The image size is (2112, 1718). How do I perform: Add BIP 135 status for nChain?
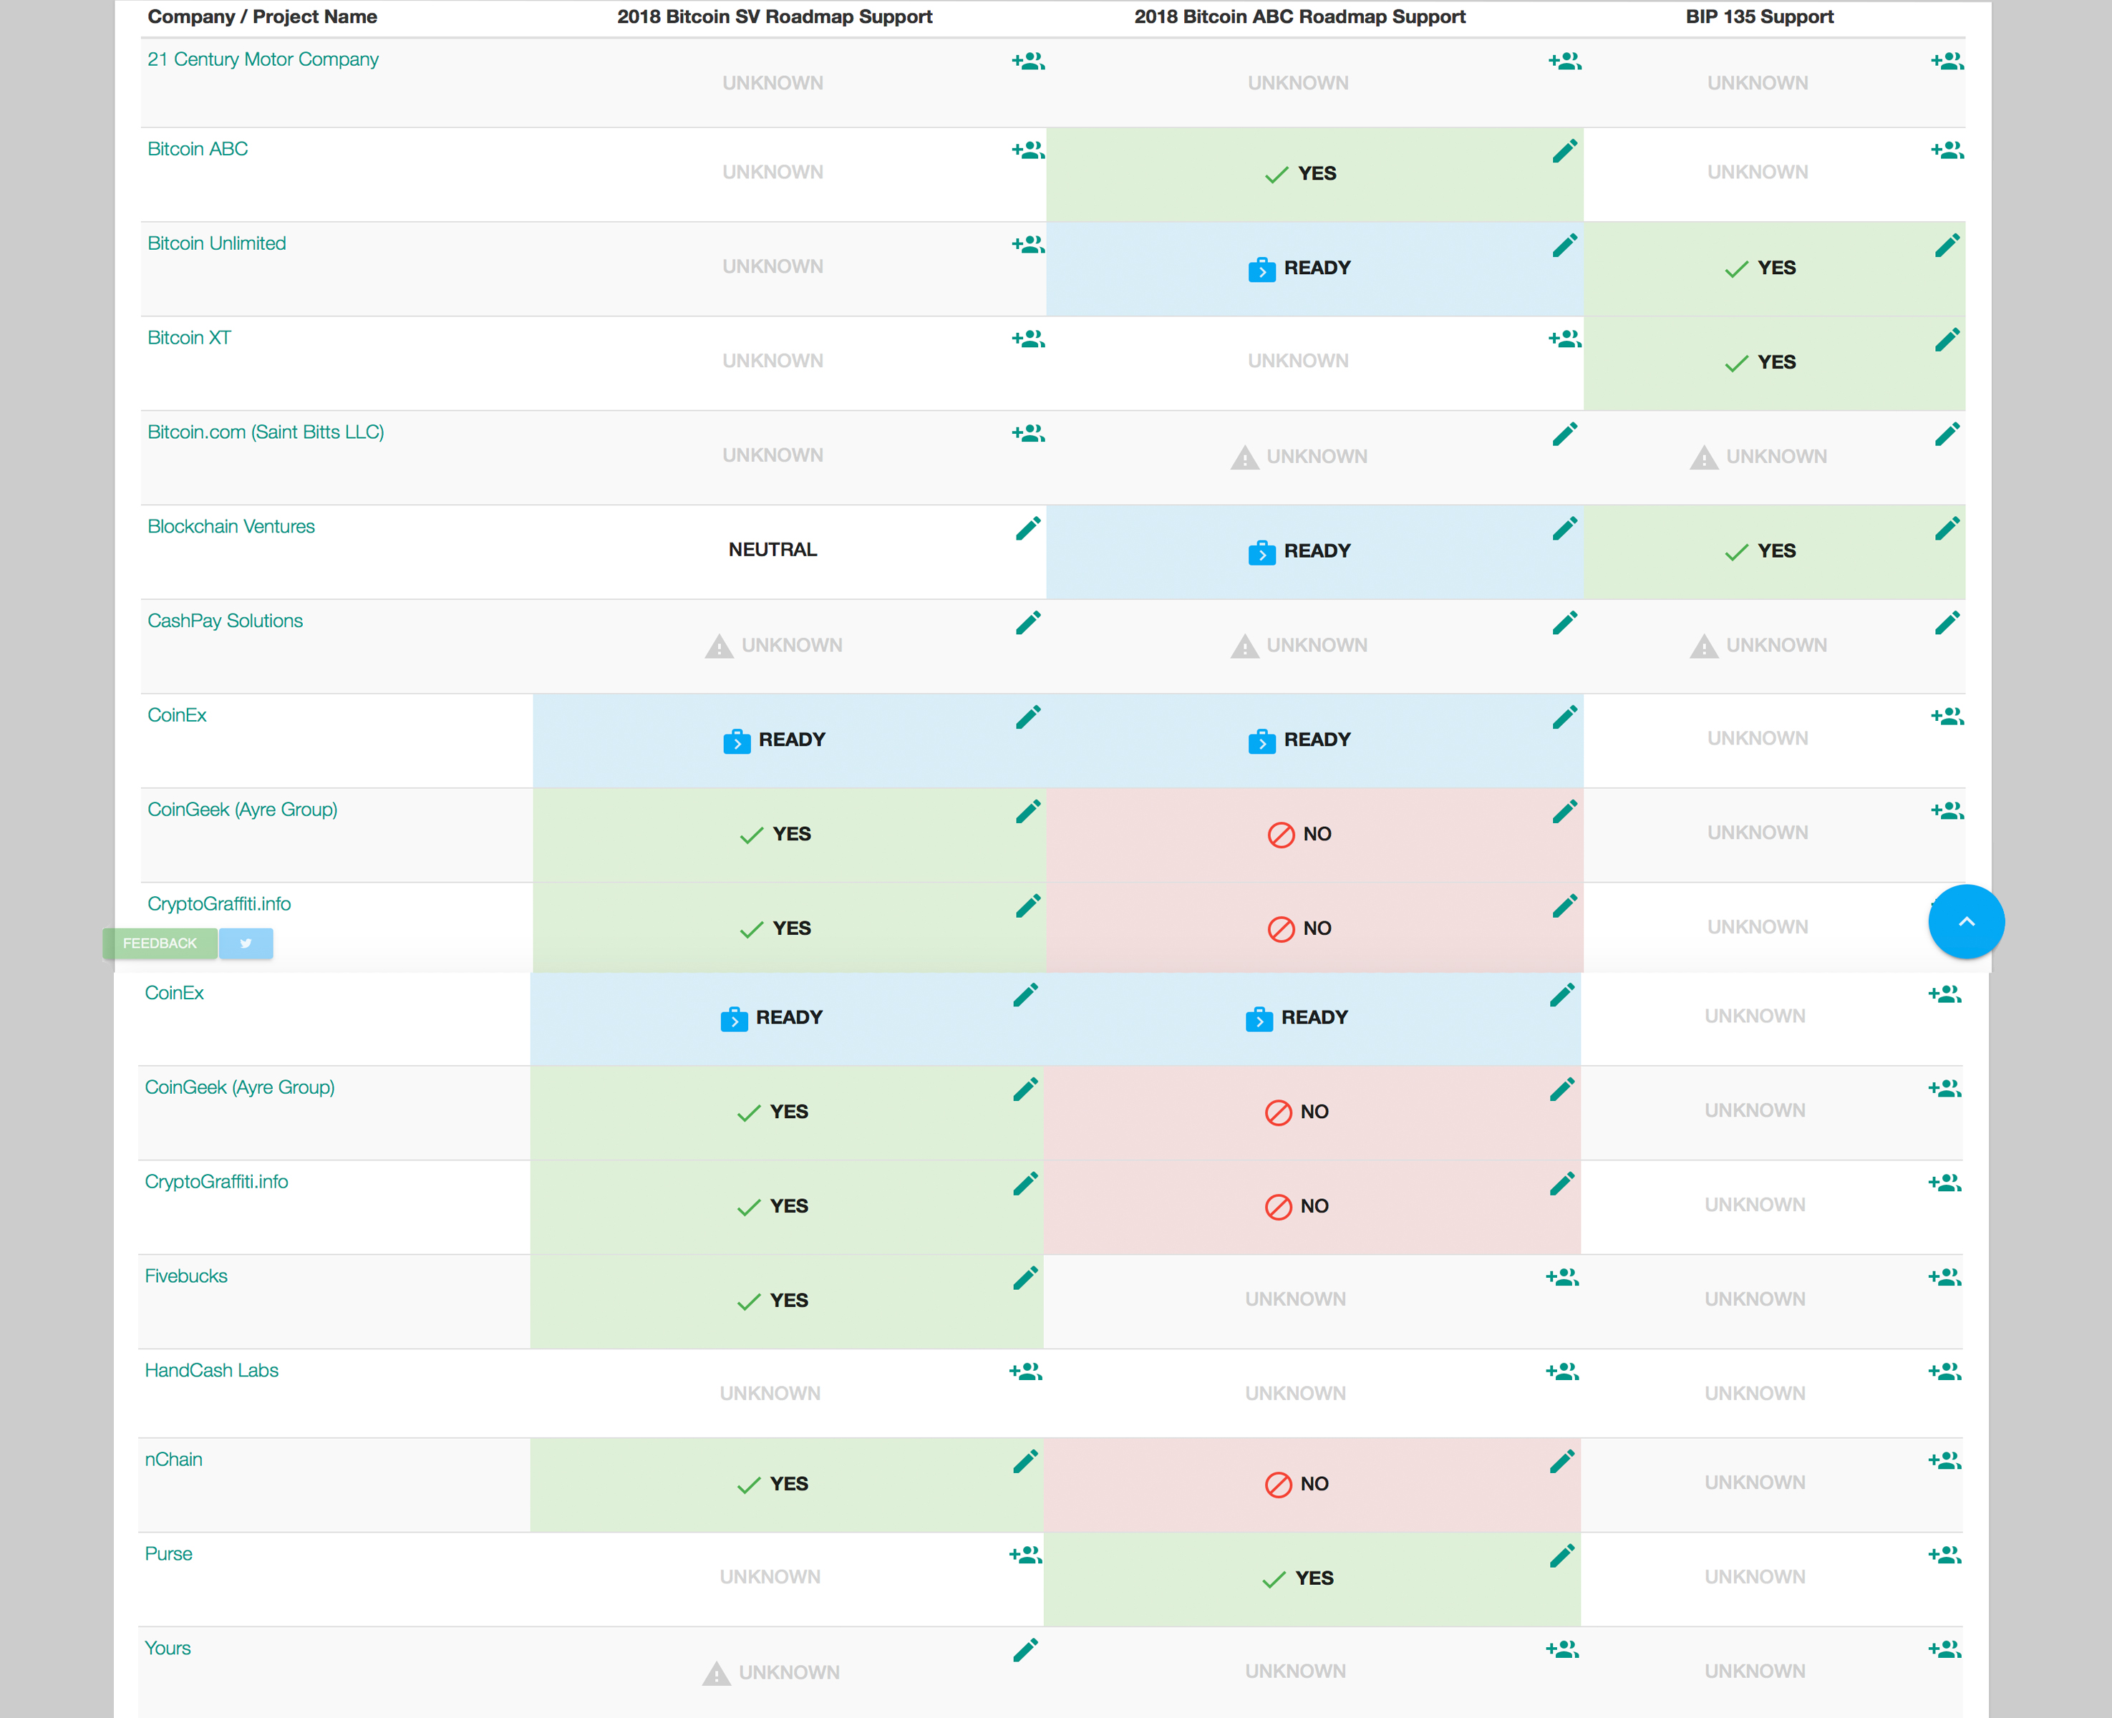coord(1944,1461)
